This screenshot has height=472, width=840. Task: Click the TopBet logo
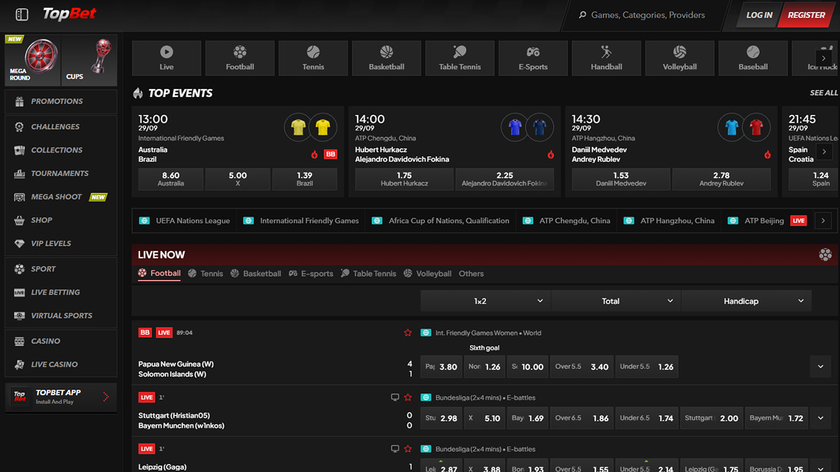tap(70, 14)
